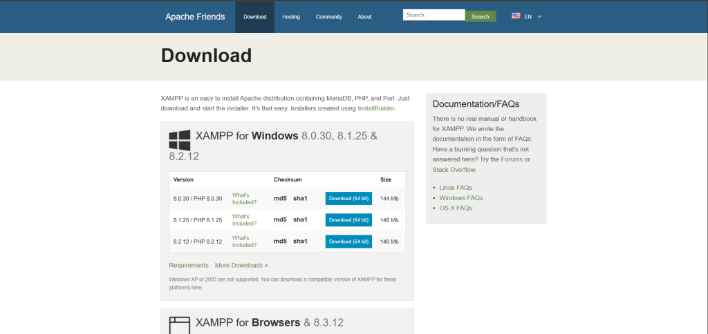This screenshot has width=708, height=334.
Task: Go to Apache Friends home logo
Action: [194, 17]
